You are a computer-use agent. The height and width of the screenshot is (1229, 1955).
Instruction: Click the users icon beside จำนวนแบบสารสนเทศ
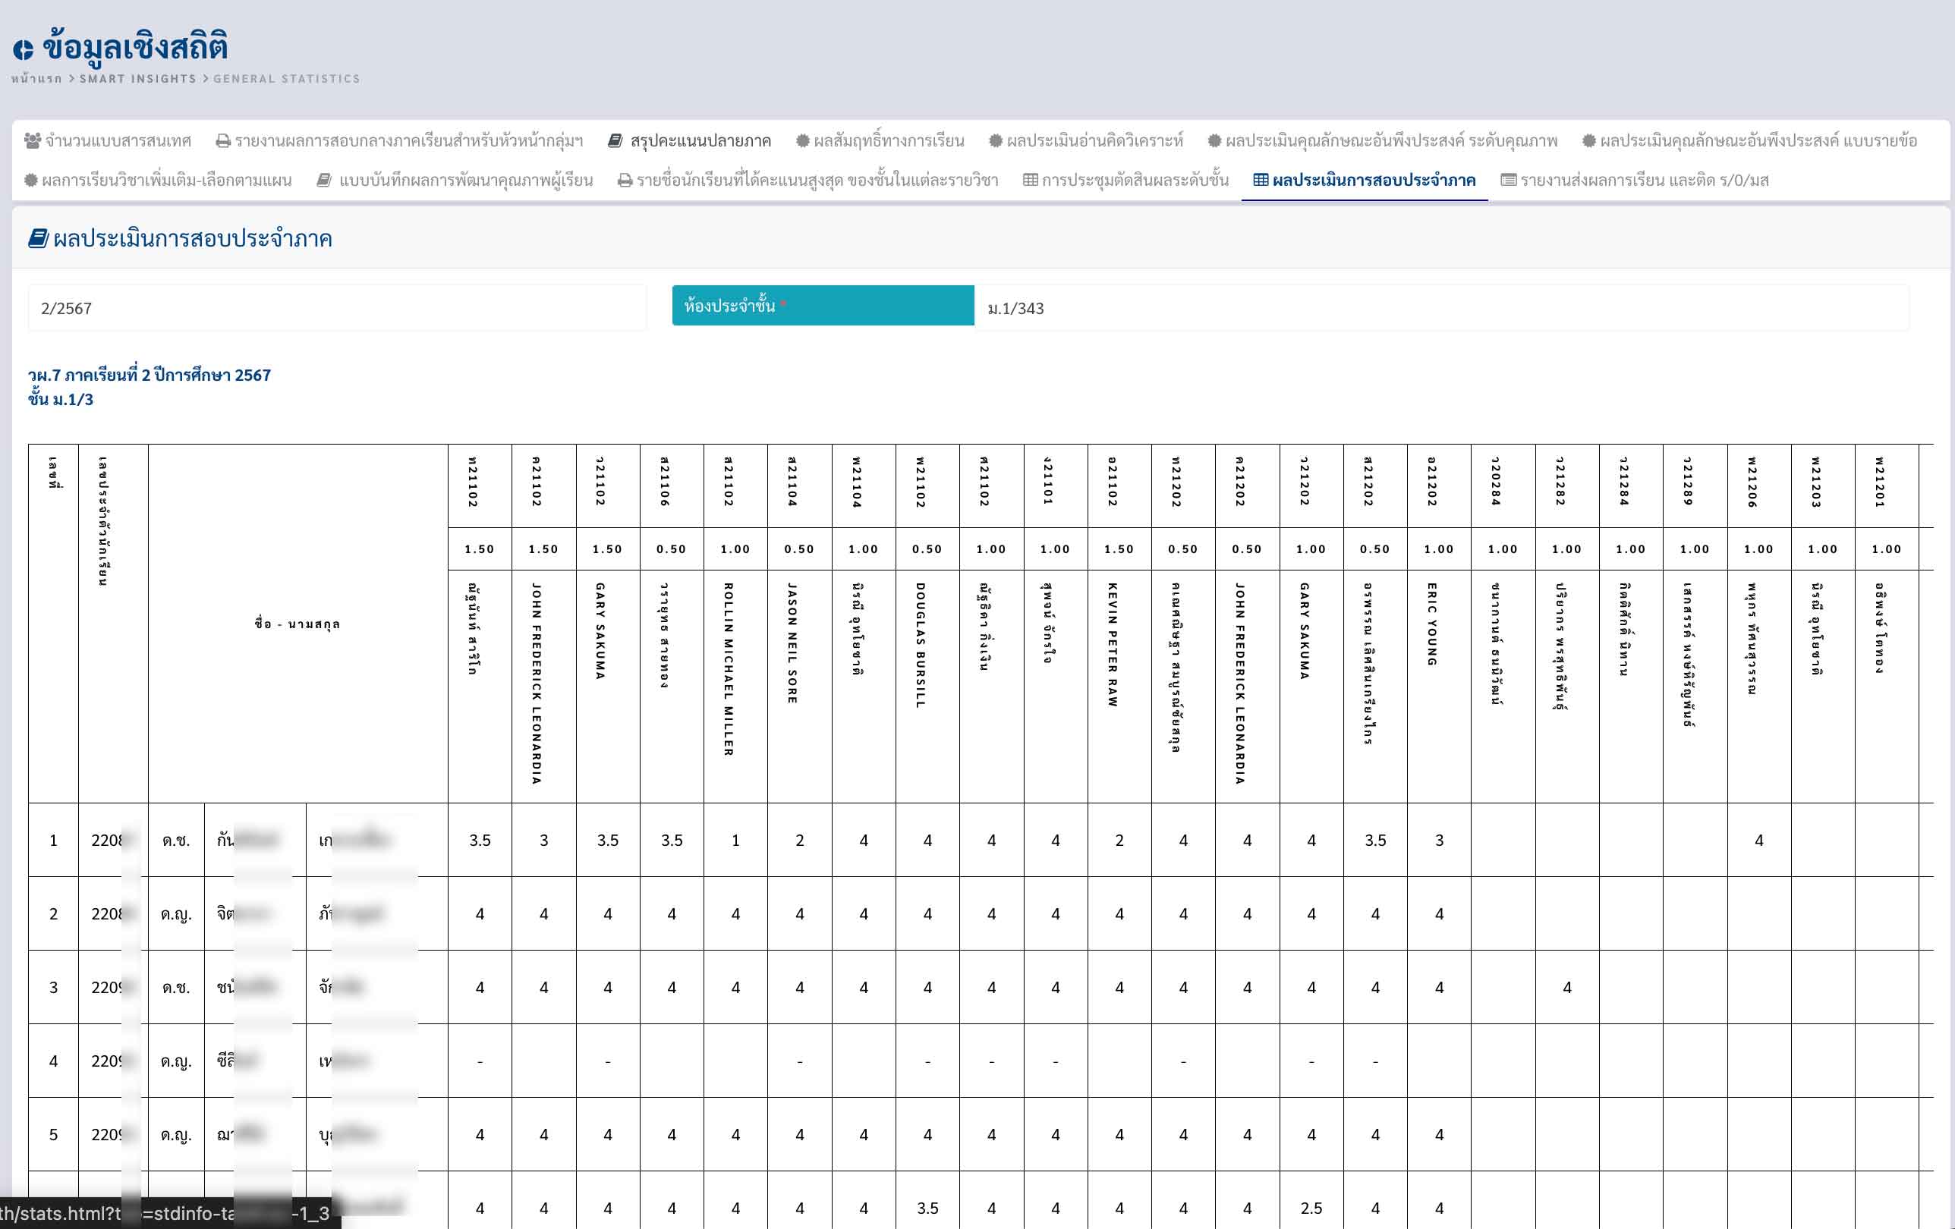[33, 140]
